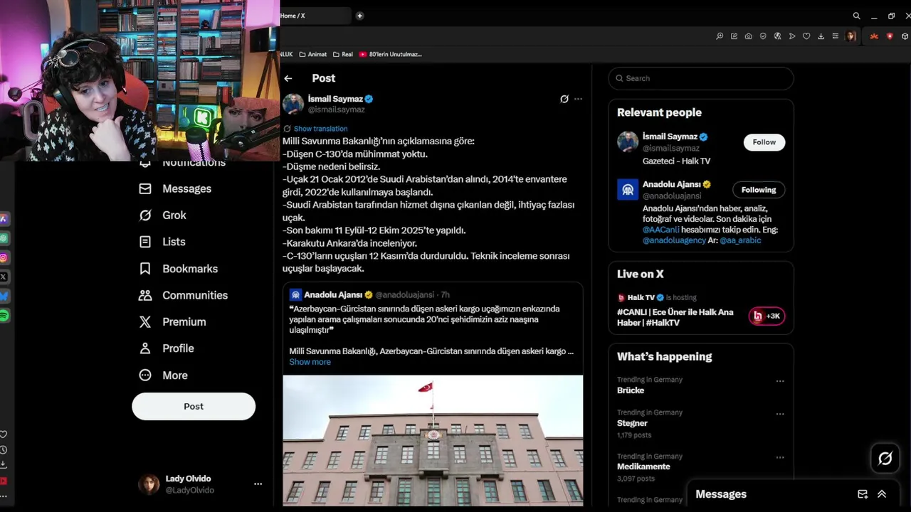The height and width of the screenshot is (512, 911).
Task: Open the privacy shield toolbar icon
Action: [763, 36]
